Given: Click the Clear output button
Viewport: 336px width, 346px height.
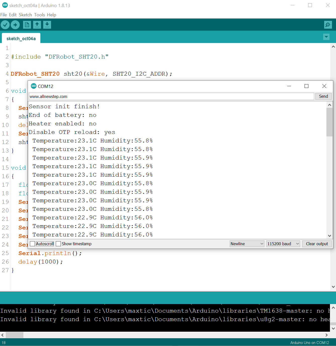Looking at the screenshot, I should point(317,244).
